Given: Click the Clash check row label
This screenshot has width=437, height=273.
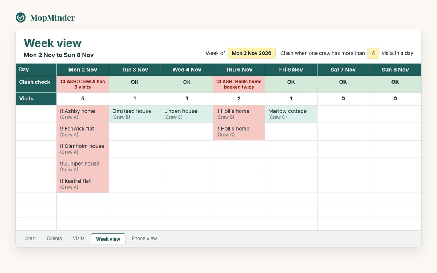Looking at the screenshot, I should pyautogui.click(x=36, y=84).
